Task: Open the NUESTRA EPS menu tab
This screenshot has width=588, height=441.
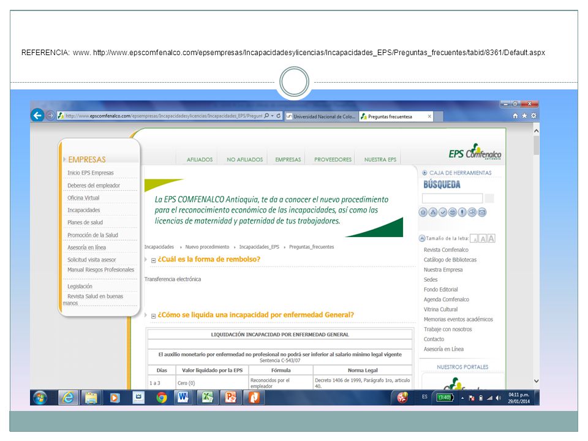Action: click(x=380, y=159)
